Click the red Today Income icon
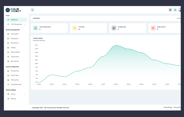184x117 pixels. pos(153,28)
